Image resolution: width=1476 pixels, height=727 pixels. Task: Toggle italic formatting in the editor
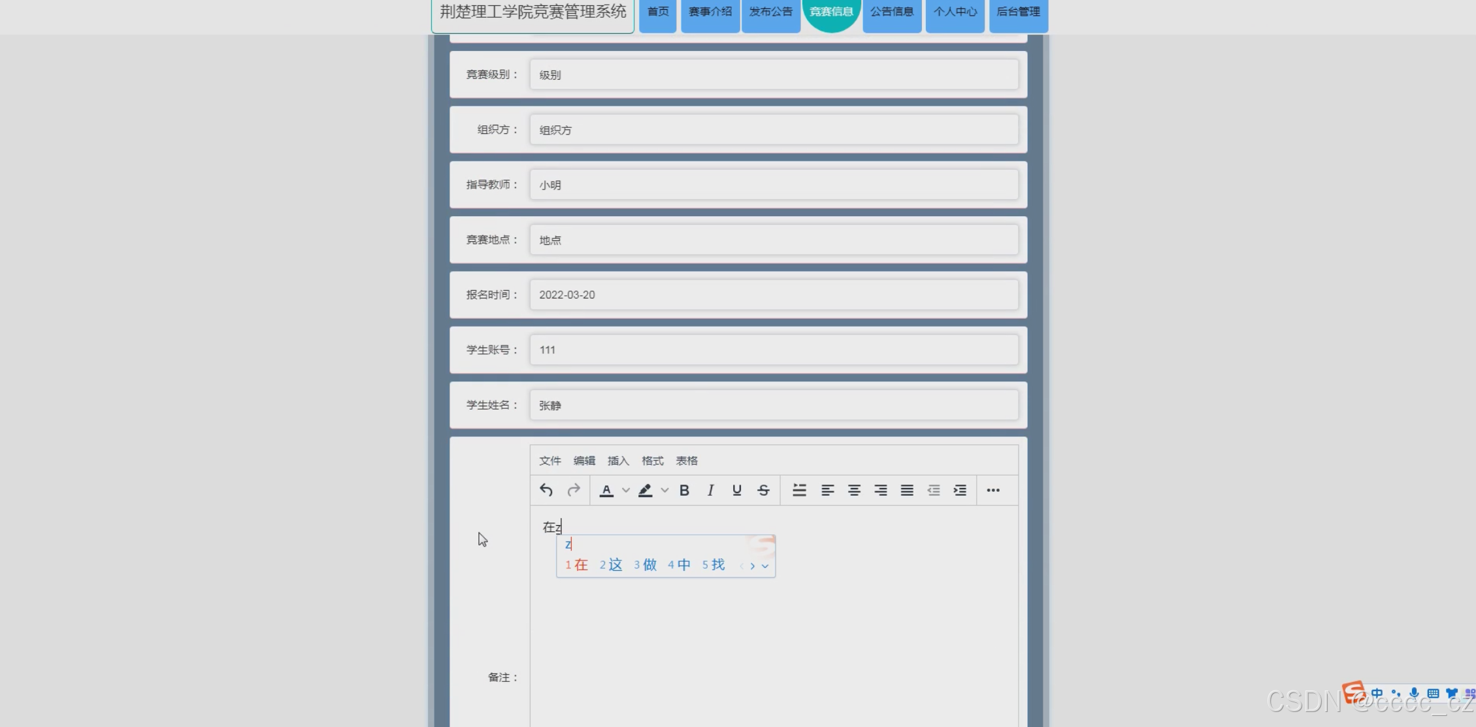click(710, 490)
